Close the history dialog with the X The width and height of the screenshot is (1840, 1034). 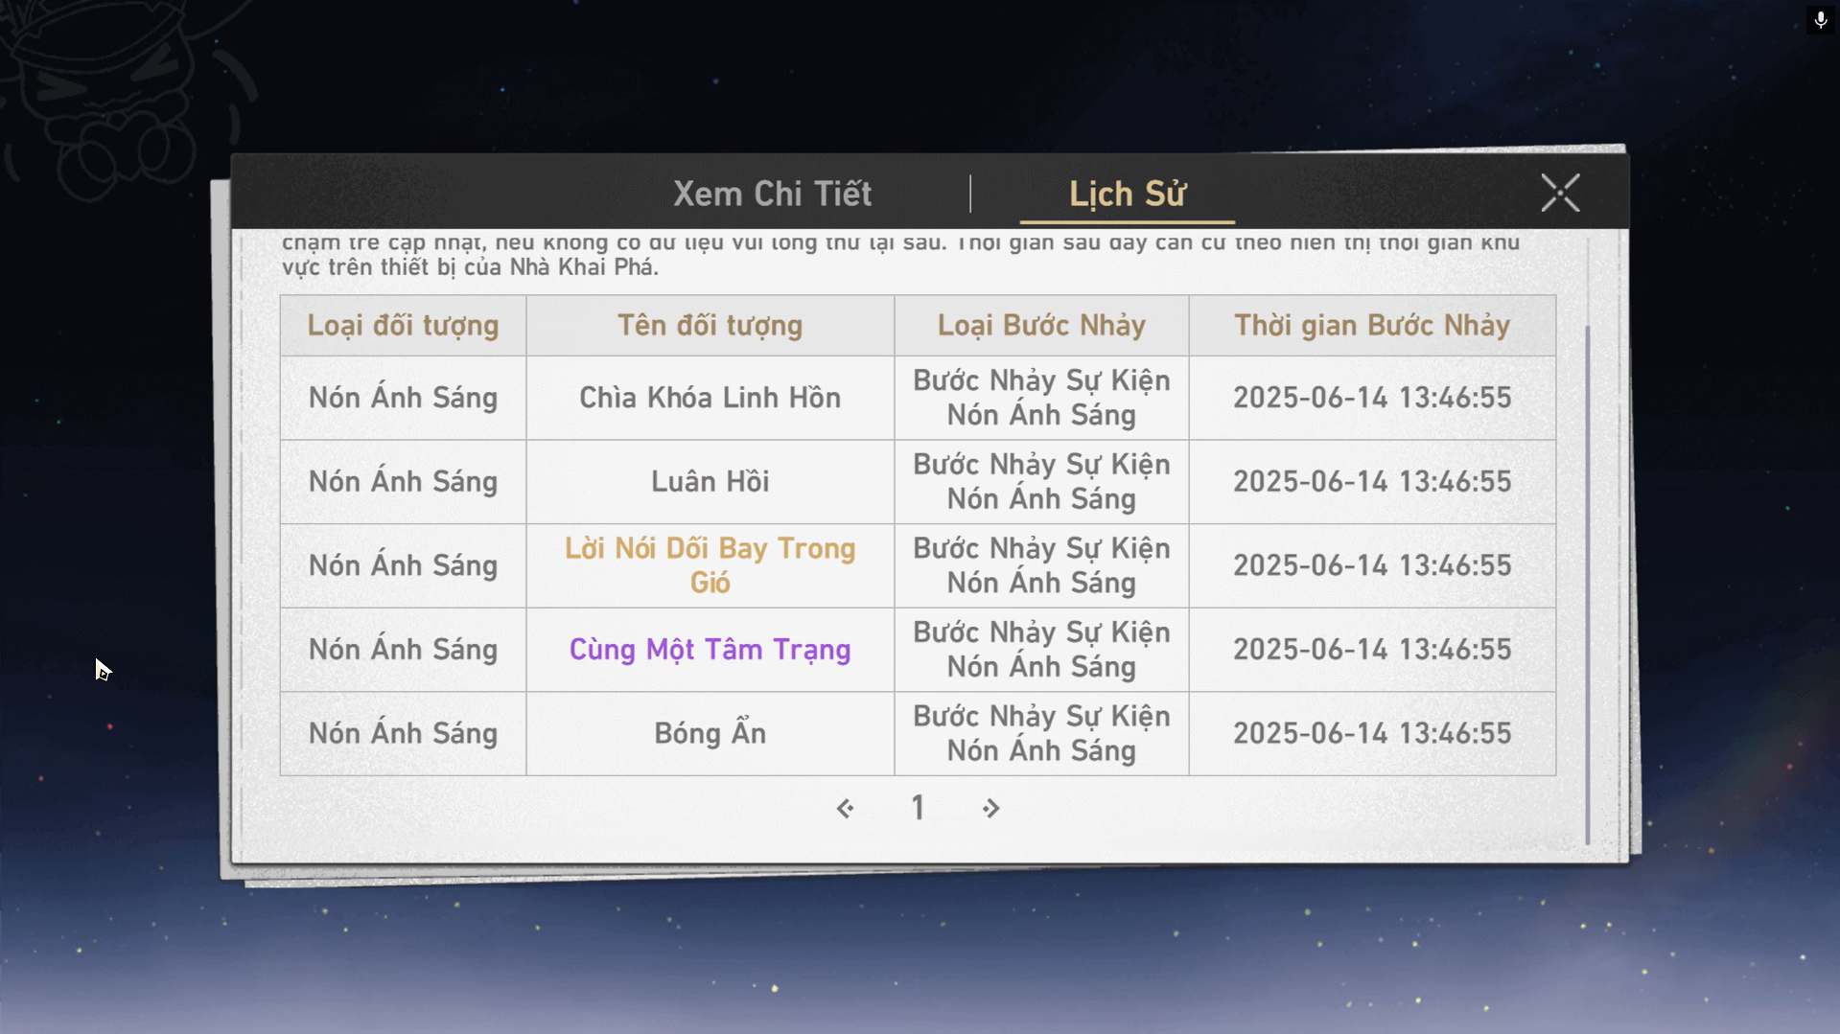click(x=1559, y=193)
